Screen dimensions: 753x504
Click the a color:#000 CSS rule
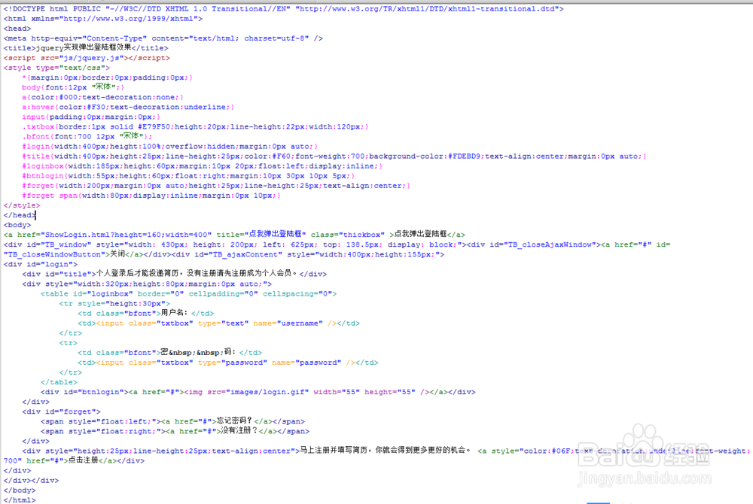coord(102,97)
